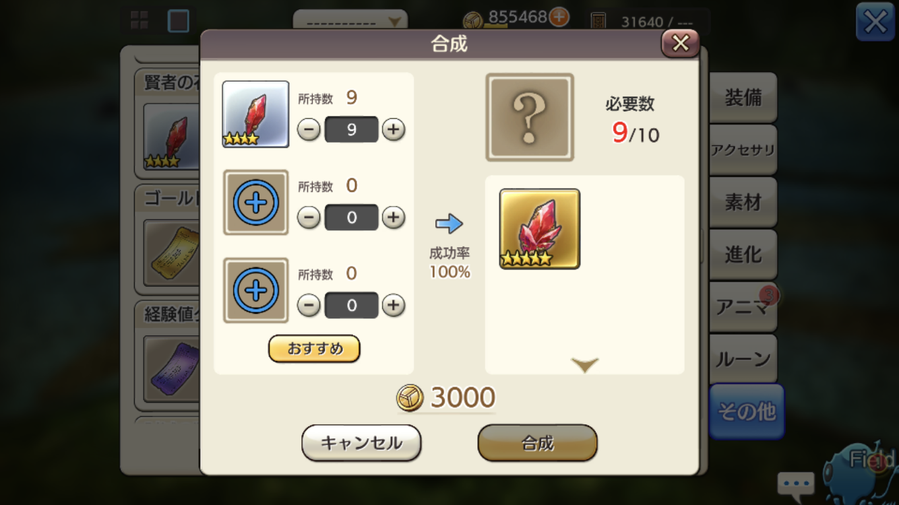
Task: Close the 合成 dialog with X
Action: click(680, 44)
